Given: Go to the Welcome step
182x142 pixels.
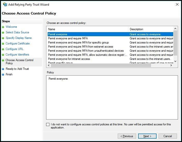Looking at the screenshot, I should point(11,27).
